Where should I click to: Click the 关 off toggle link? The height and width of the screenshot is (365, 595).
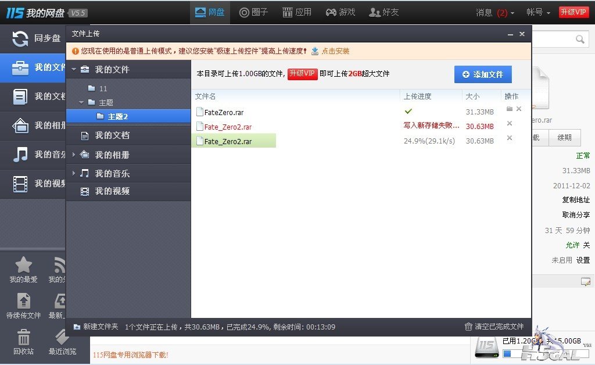587,245
